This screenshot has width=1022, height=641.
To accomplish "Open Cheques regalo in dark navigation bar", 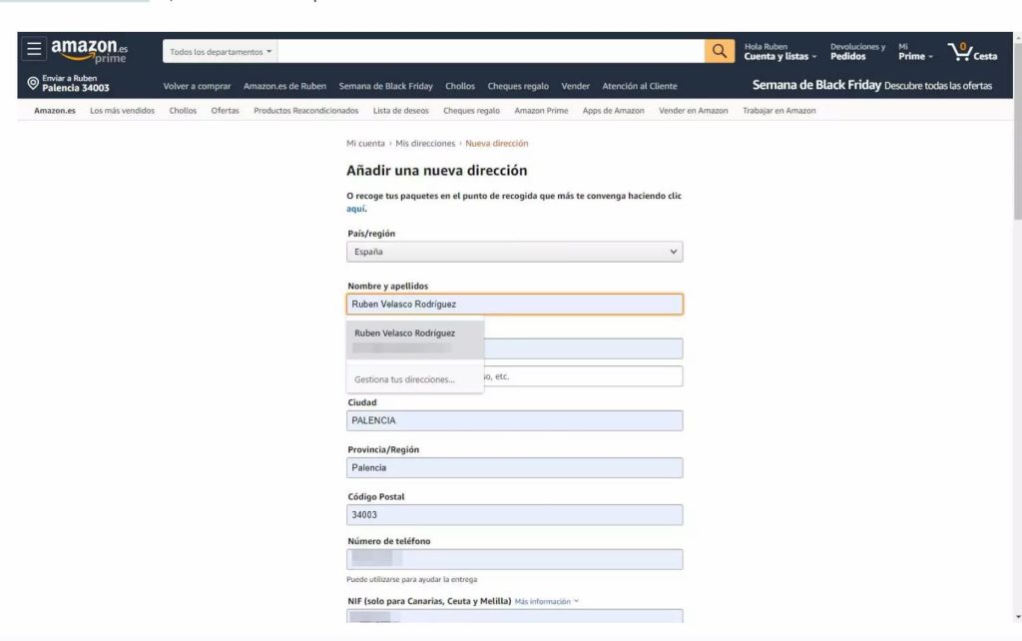I will 518,86.
